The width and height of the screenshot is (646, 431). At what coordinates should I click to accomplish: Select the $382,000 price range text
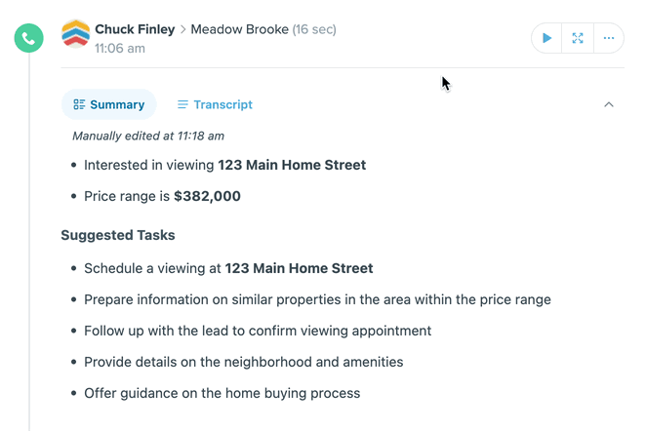point(207,196)
